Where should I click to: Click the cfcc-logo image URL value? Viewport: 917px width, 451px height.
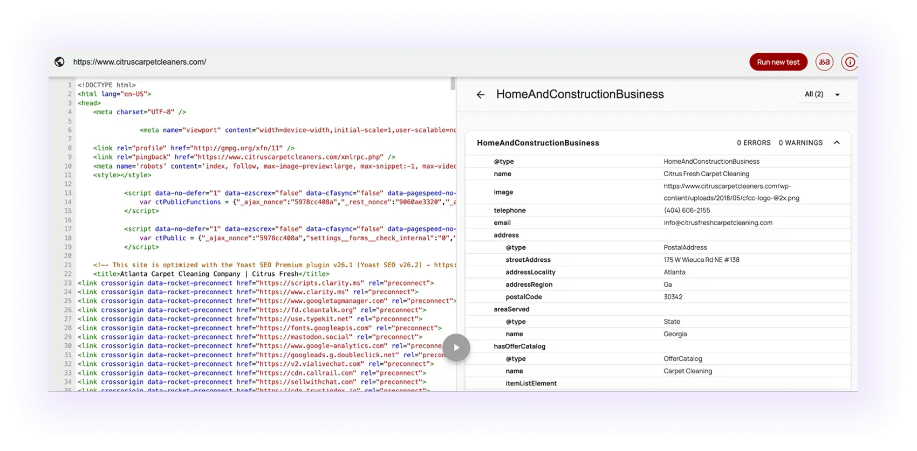click(x=731, y=192)
